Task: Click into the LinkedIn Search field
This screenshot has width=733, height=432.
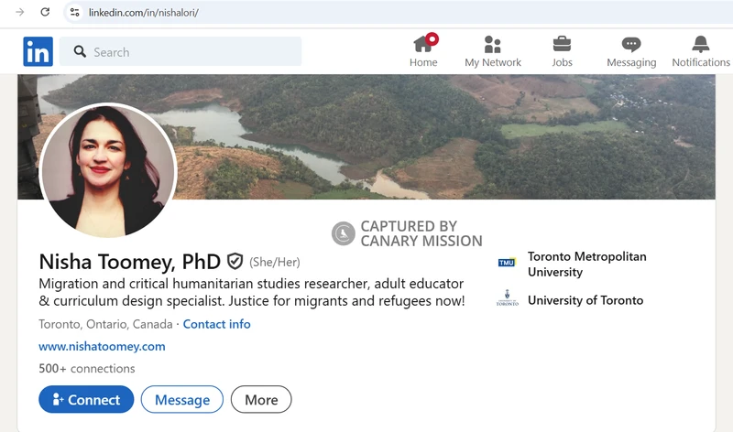Action: [x=181, y=52]
